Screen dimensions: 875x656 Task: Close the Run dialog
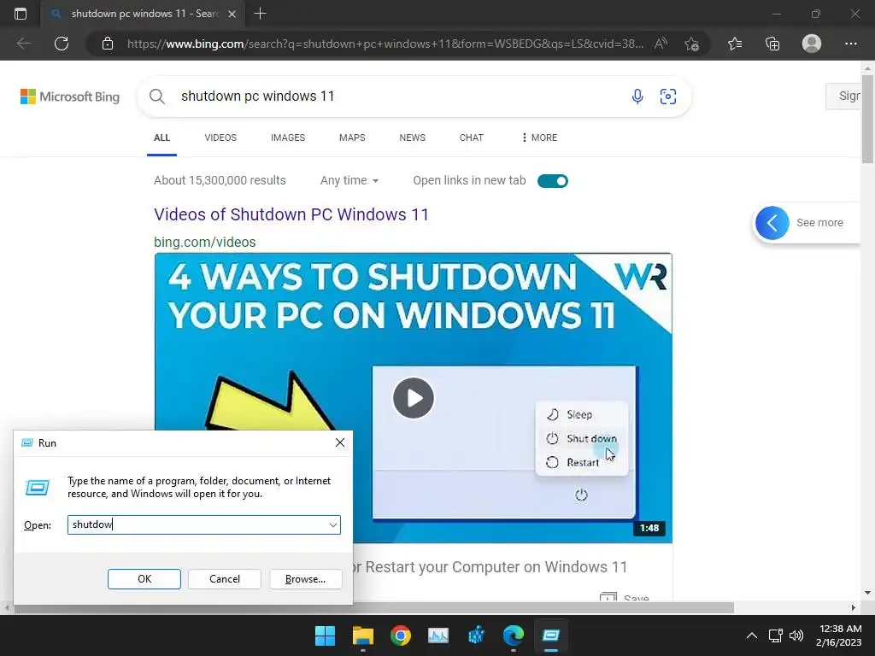340,443
